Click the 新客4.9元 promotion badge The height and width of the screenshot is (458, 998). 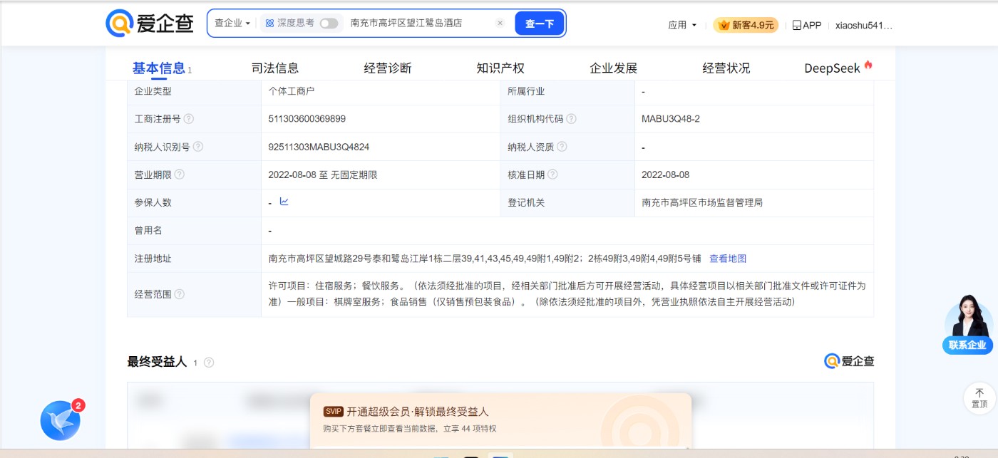click(746, 25)
